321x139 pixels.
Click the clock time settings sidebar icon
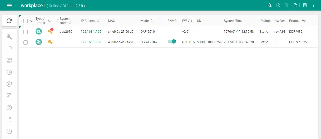coord(9,72)
